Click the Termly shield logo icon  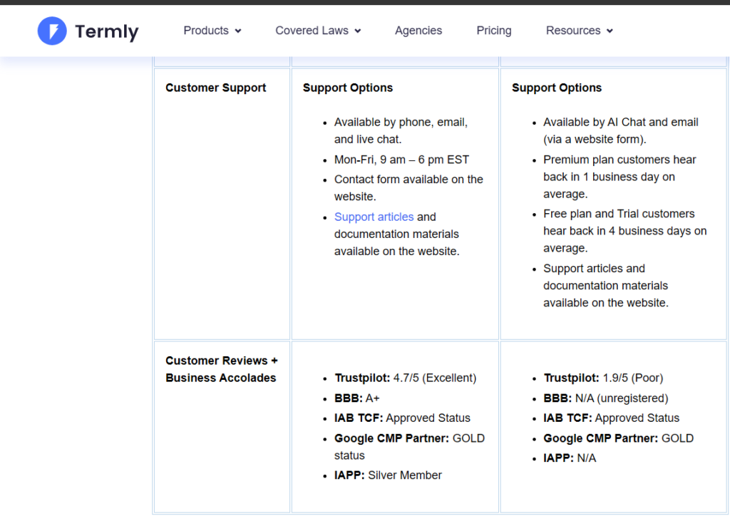(x=52, y=31)
